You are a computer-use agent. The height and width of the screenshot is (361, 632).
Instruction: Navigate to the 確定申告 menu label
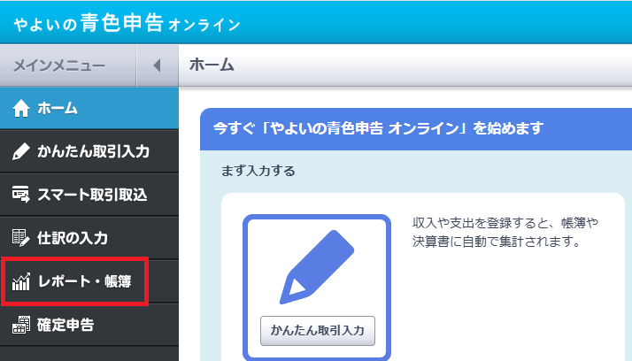[x=66, y=325]
